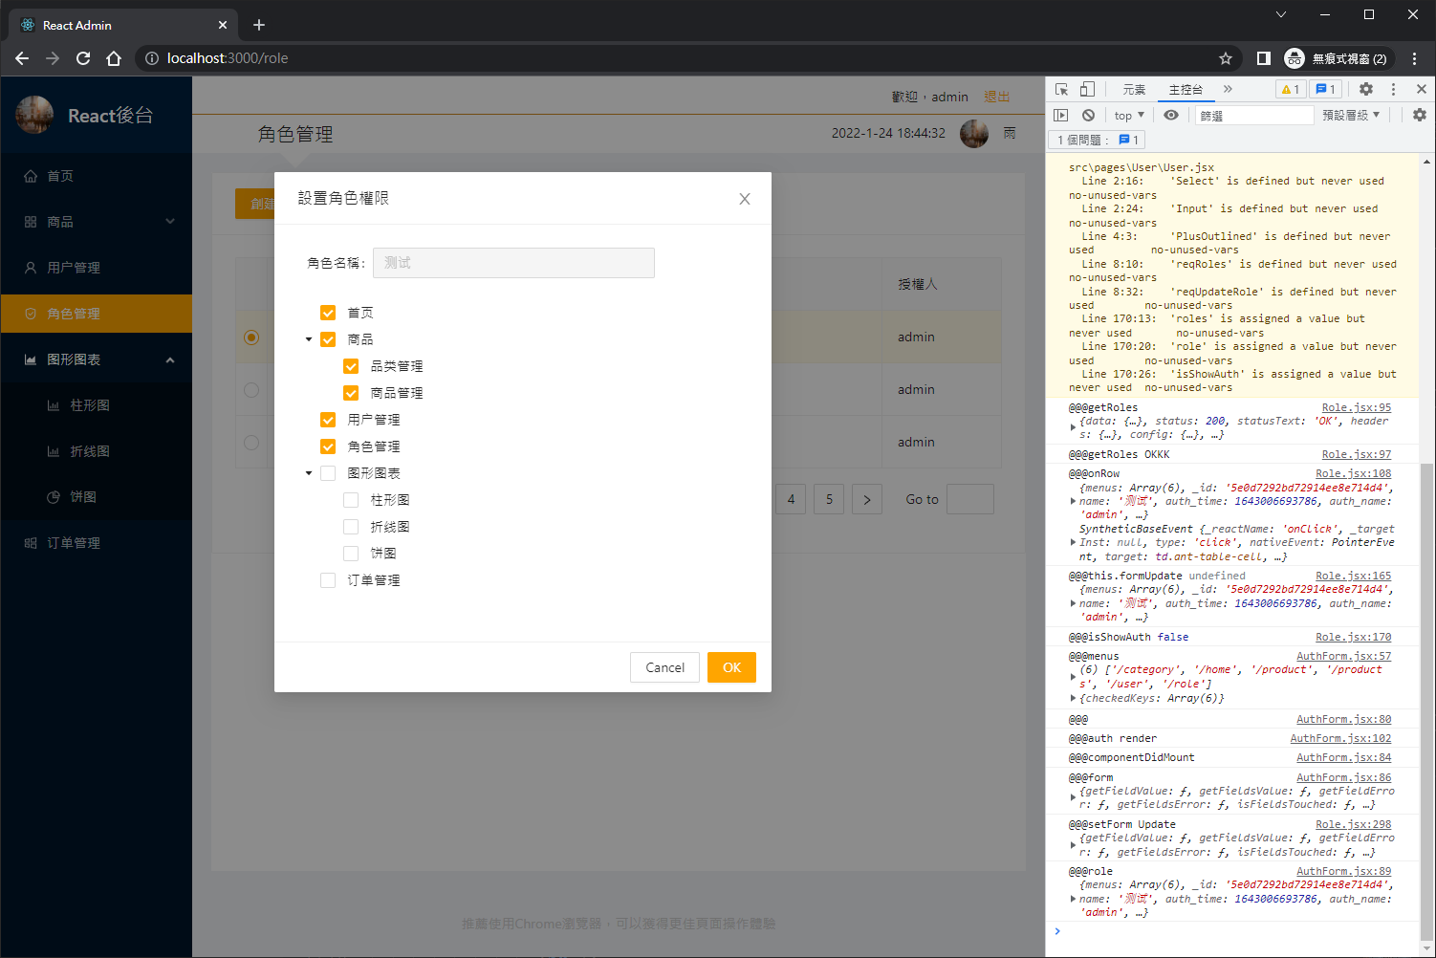Open 订单管理 in sidebar
Screen dimensions: 1436x958
click(97, 543)
